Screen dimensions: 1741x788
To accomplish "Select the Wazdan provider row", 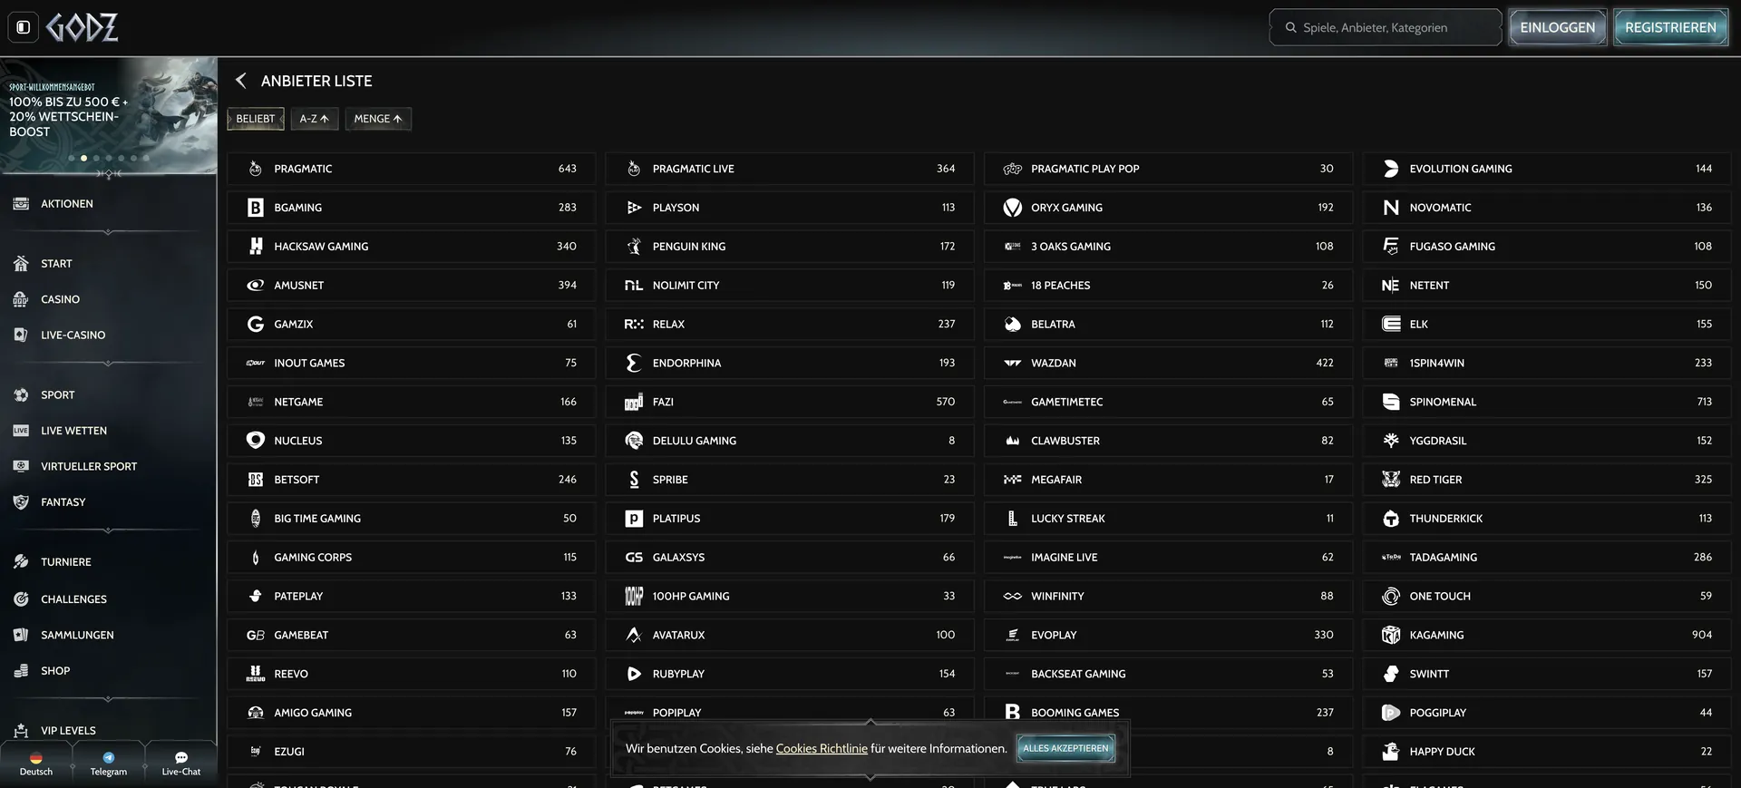I will 1168,363.
